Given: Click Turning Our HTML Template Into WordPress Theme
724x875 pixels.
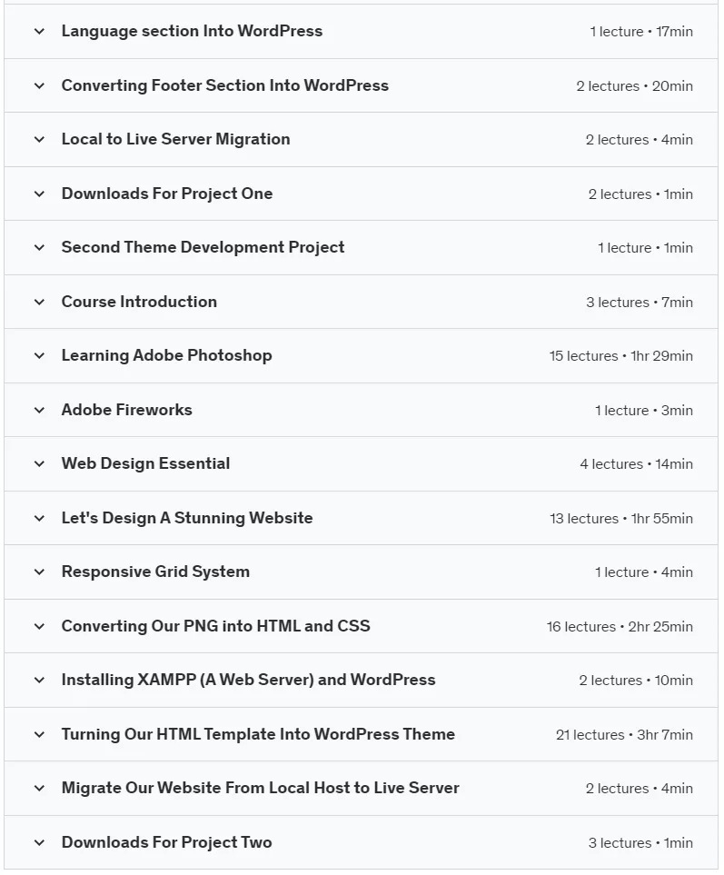Looking at the screenshot, I should tap(258, 734).
